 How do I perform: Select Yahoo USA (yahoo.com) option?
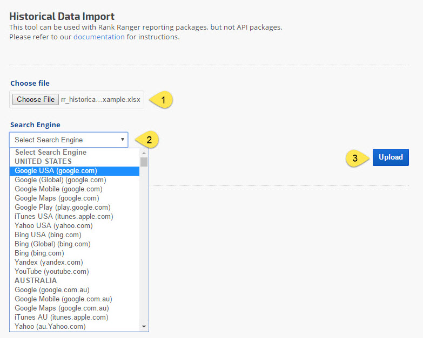(53, 226)
